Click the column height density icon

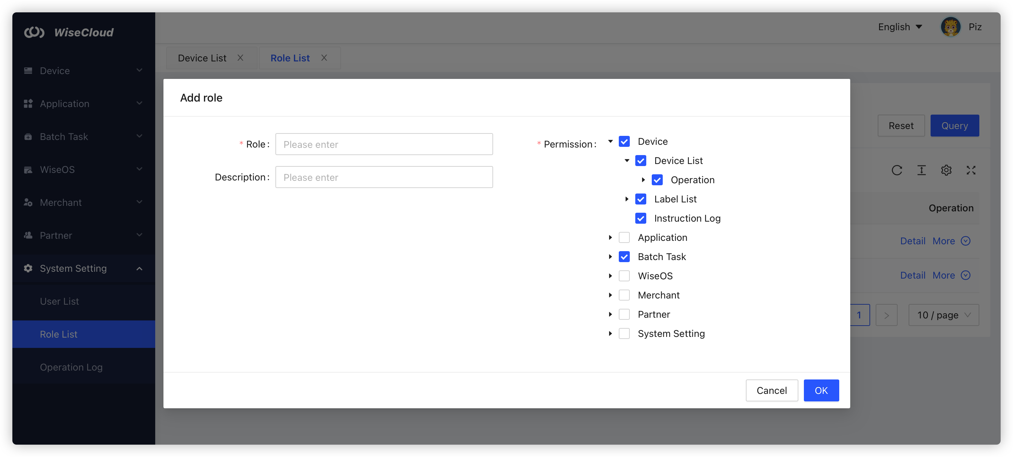[921, 170]
